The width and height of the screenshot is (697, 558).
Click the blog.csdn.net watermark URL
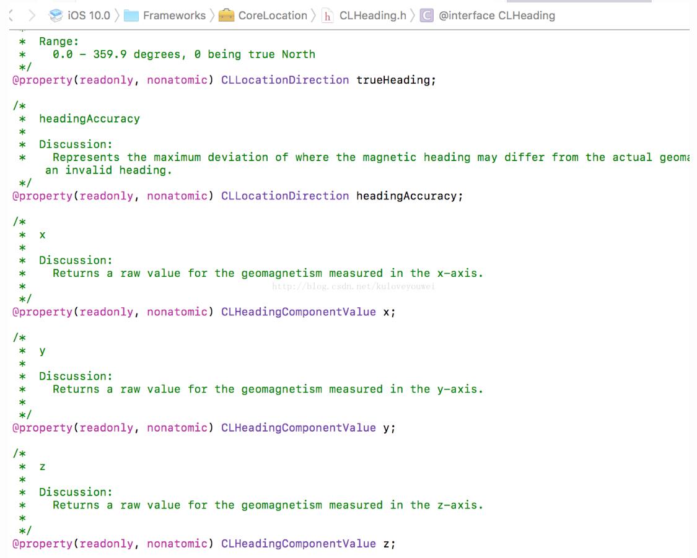[x=354, y=286]
